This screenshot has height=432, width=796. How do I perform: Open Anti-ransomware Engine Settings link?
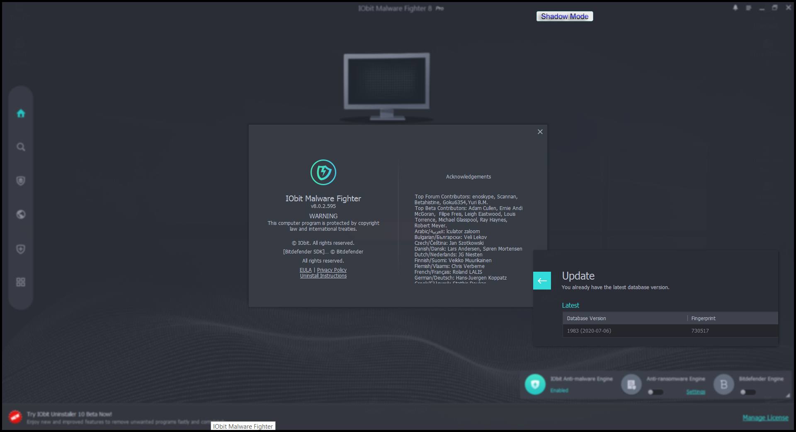point(696,392)
